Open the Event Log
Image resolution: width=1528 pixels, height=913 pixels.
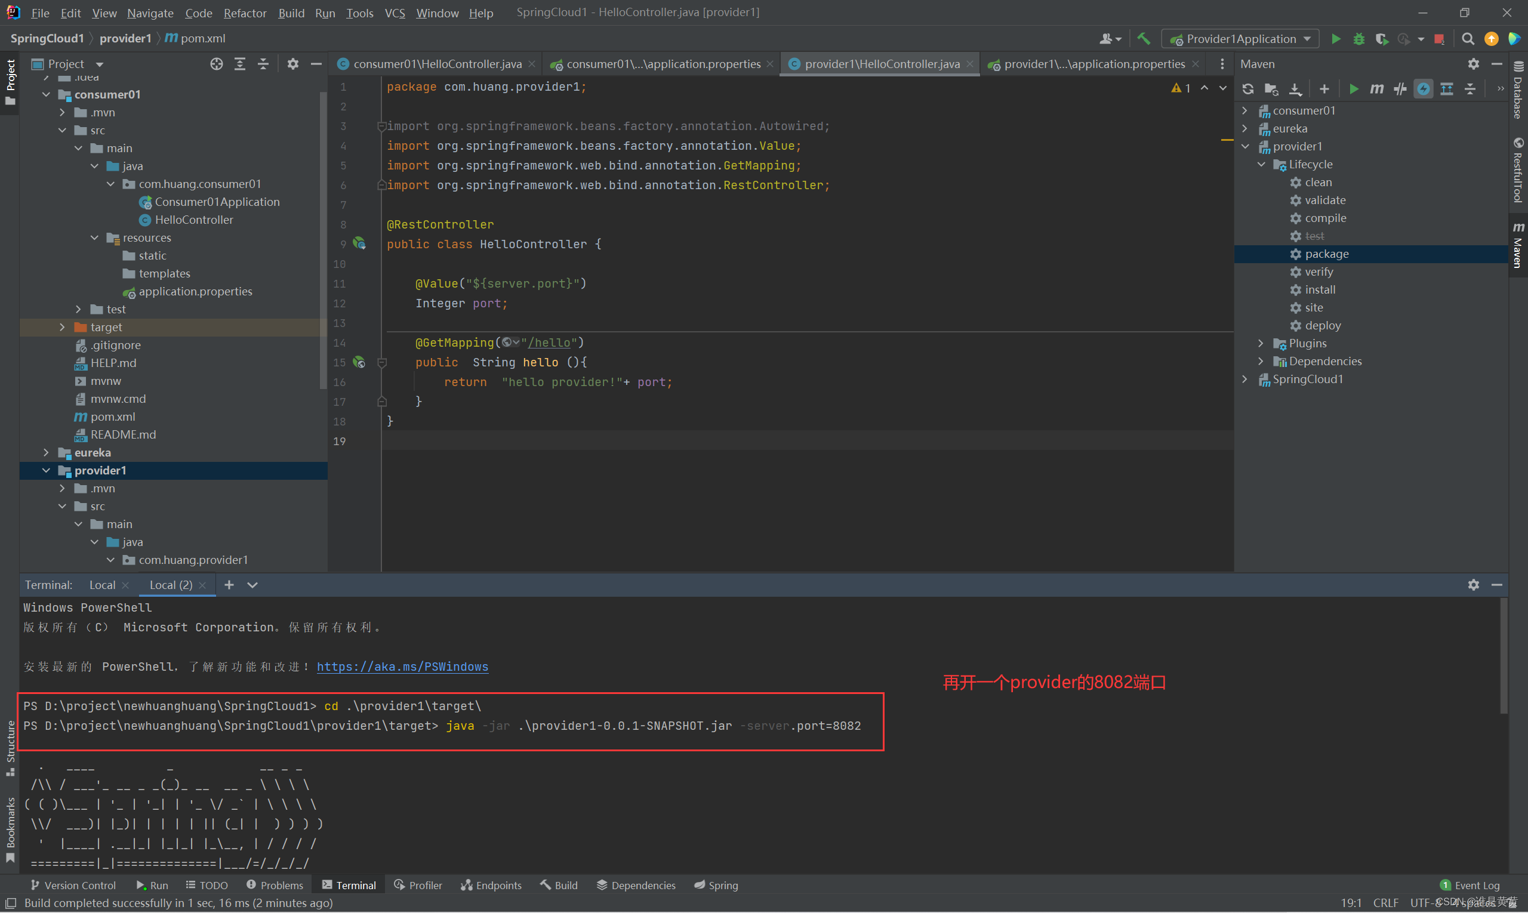tap(1470, 885)
